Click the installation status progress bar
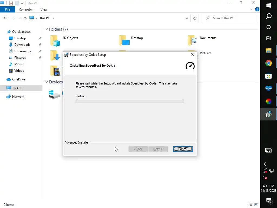Screen dimensions: 277x208 pyautogui.click(x=130, y=101)
